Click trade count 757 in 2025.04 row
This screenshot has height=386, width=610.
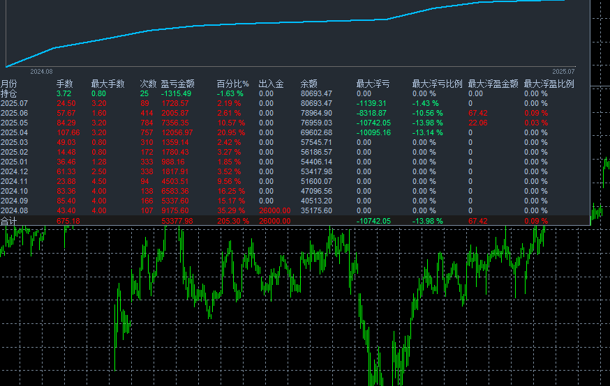pyautogui.click(x=147, y=133)
